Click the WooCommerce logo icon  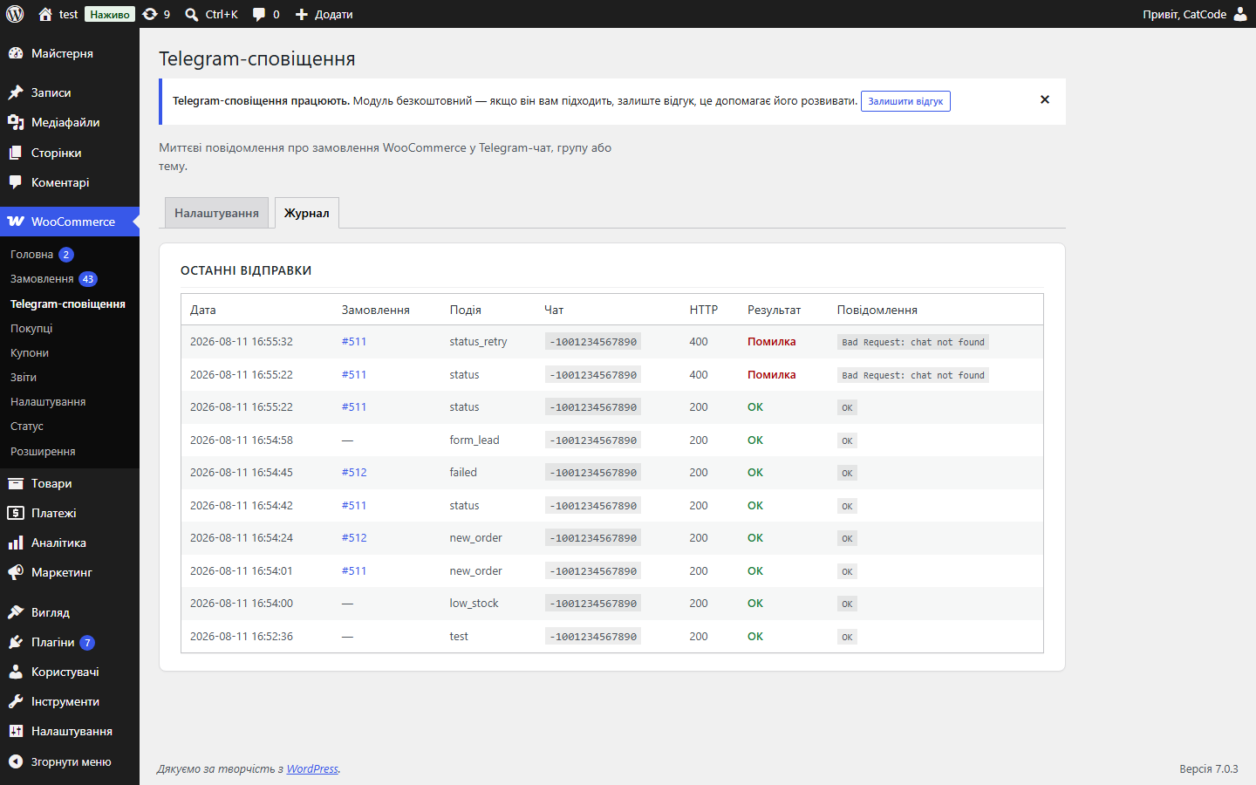tap(16, 222)
